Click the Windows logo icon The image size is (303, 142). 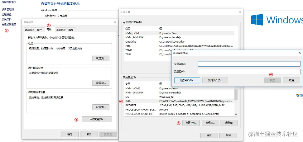pos(257,20)
